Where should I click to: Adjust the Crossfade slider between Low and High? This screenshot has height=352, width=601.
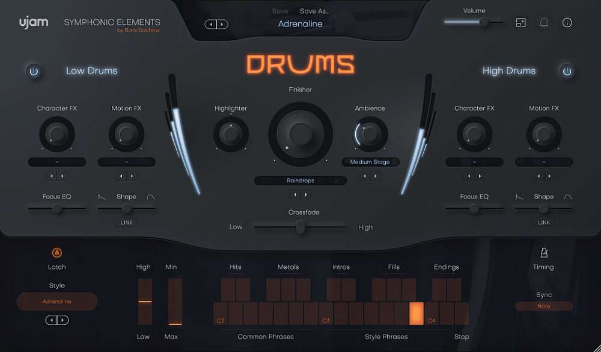(300, 227)
